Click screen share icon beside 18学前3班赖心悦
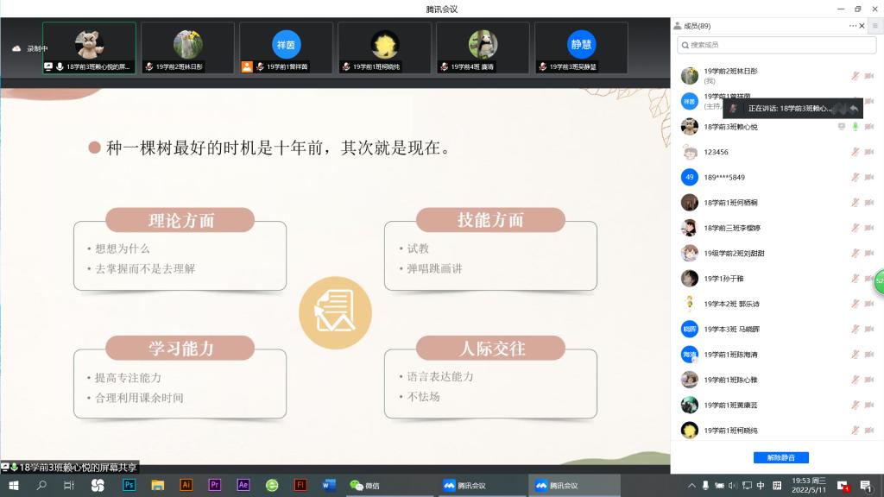 pyautogui.click(x=841, y=127)
